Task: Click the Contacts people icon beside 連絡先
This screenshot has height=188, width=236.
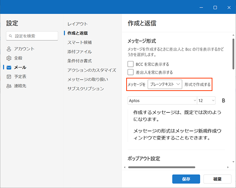Action: (x=9, y=86)
